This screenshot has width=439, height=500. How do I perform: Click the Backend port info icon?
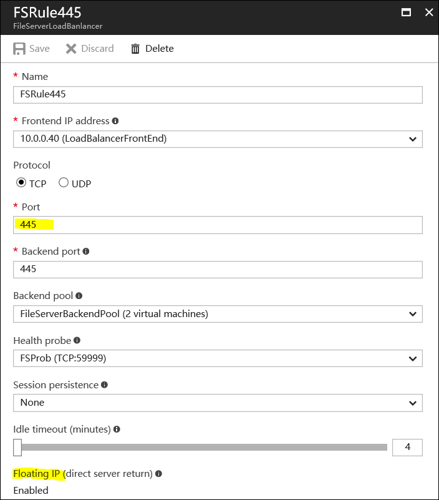pyautogui.click(x=86, y=252)
